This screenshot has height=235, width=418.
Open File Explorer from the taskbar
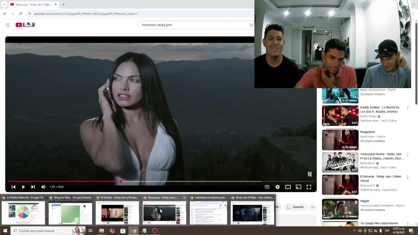102,231
